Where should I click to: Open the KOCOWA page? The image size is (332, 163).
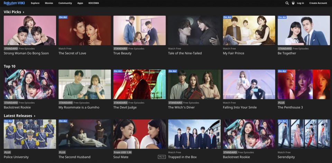(x=94, y=3)
